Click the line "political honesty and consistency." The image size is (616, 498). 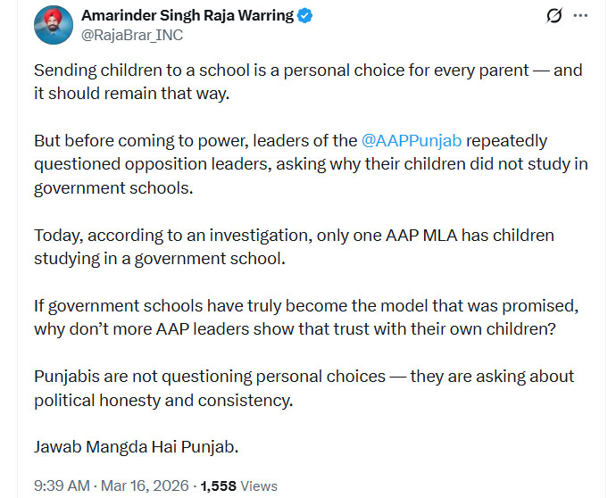point(163,400)
